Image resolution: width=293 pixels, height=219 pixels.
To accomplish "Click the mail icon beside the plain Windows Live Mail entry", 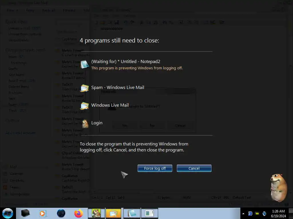I will [84, 106].
